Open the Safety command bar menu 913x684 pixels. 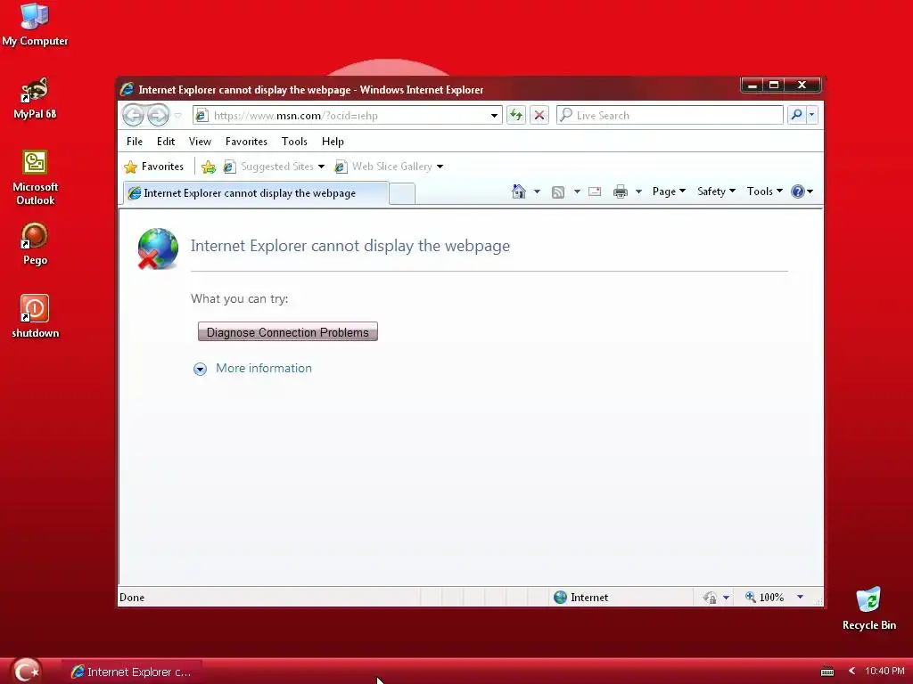point(716,191)
